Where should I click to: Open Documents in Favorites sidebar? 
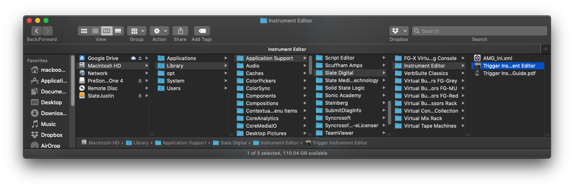pyautogui.click(x=49, y=91)
